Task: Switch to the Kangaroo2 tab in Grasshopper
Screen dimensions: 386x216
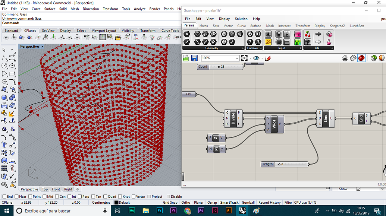Action: (337, 26)
